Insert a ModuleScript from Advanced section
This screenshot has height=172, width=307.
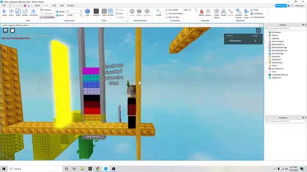point(257,17)
